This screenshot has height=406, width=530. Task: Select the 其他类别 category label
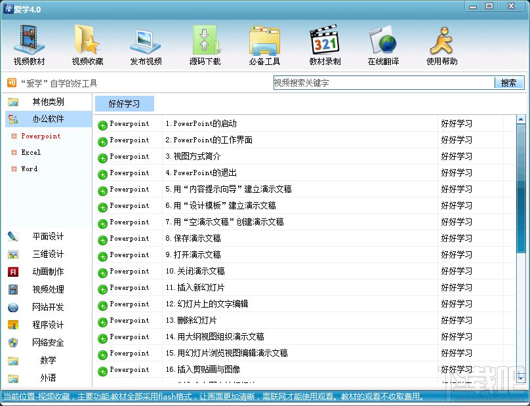(x=48, y=102)
